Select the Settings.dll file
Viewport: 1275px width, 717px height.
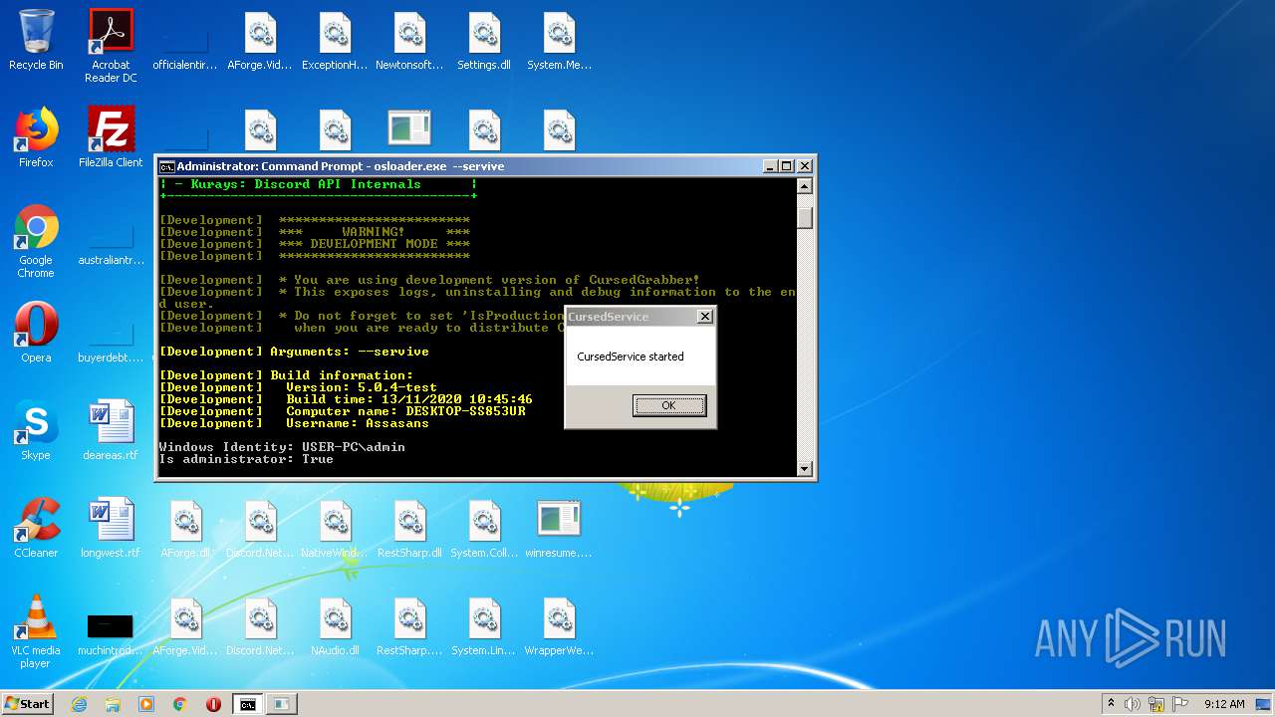point(484,41)
